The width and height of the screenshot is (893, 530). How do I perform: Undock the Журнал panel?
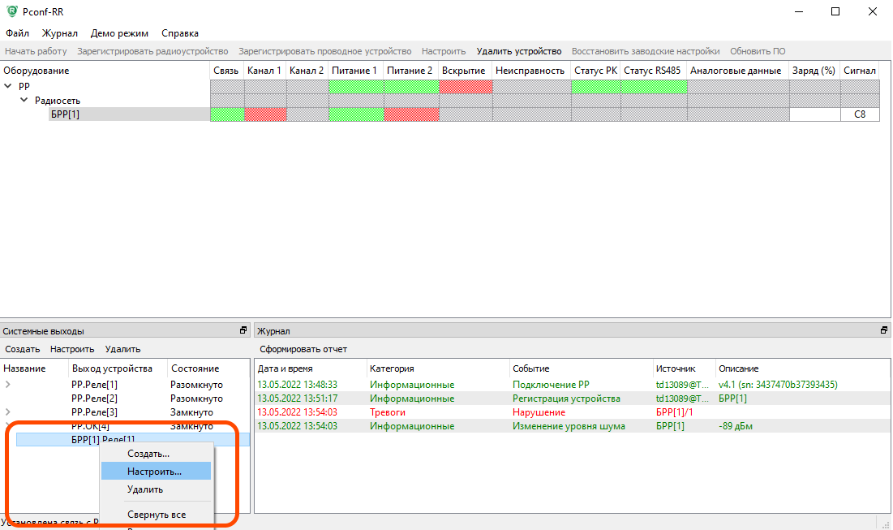[884, 331]
